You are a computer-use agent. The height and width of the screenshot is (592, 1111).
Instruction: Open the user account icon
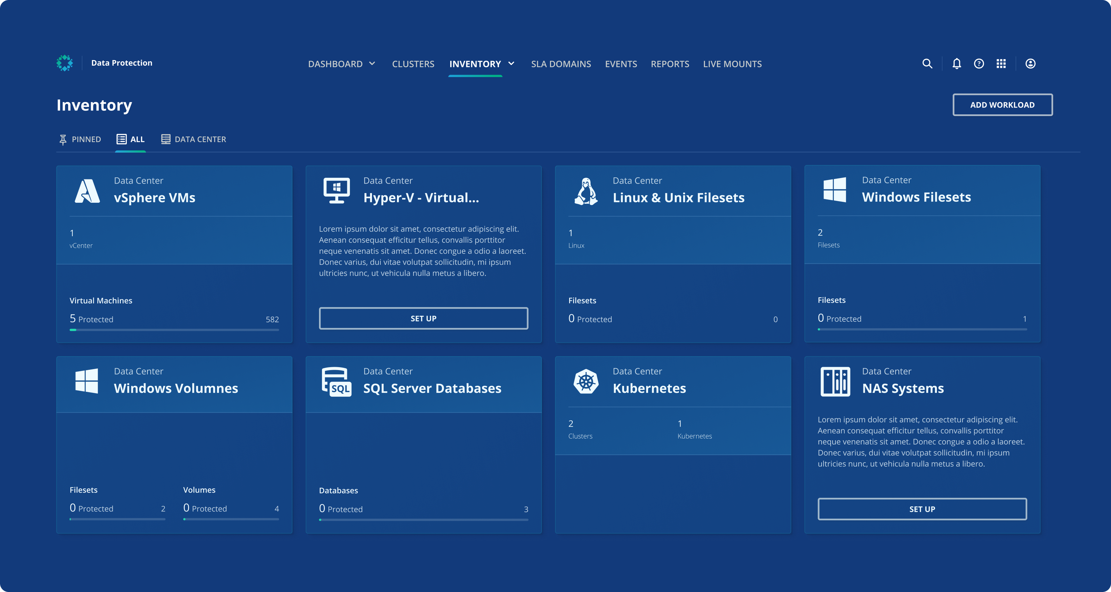coord(1030,63)
